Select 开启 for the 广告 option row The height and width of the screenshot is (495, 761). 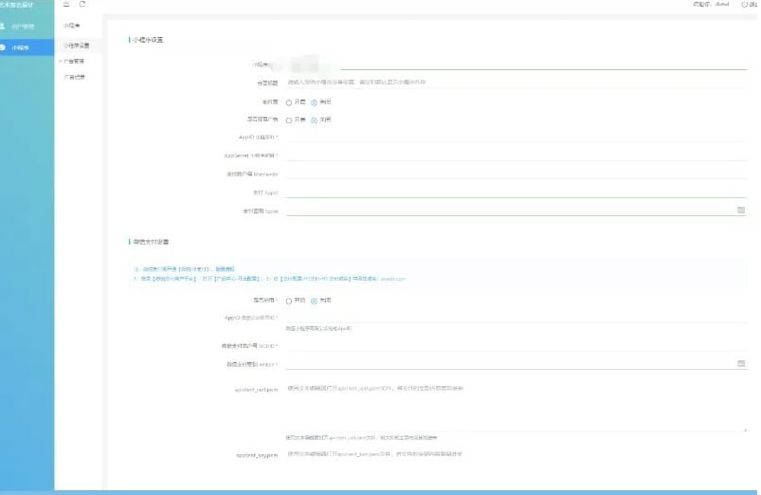coord(289,120)
